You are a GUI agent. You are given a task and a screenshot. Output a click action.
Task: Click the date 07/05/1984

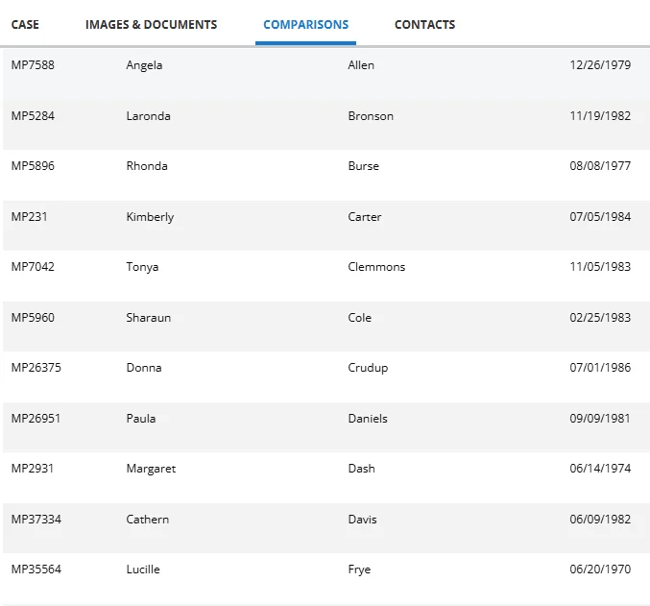tap(600, 217)
